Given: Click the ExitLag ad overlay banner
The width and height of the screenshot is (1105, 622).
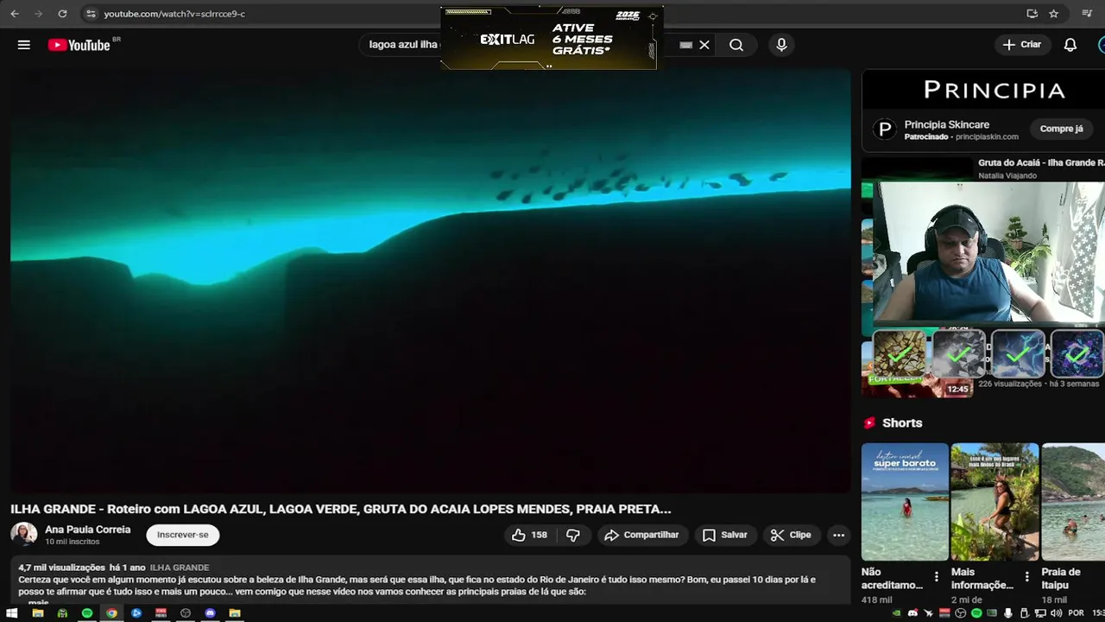Looking at the screenshot, I should [x=551, y=38].
